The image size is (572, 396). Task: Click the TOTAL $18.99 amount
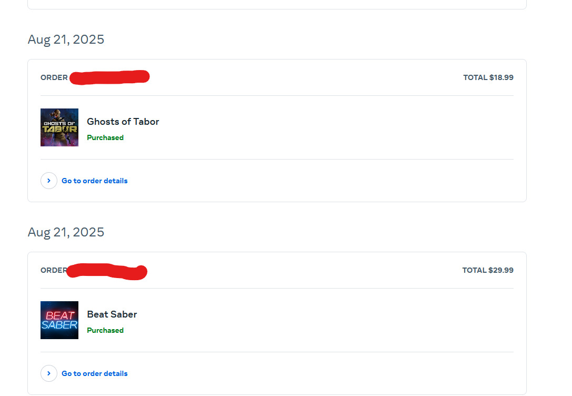pyautogui.click(x=488, y=77)
